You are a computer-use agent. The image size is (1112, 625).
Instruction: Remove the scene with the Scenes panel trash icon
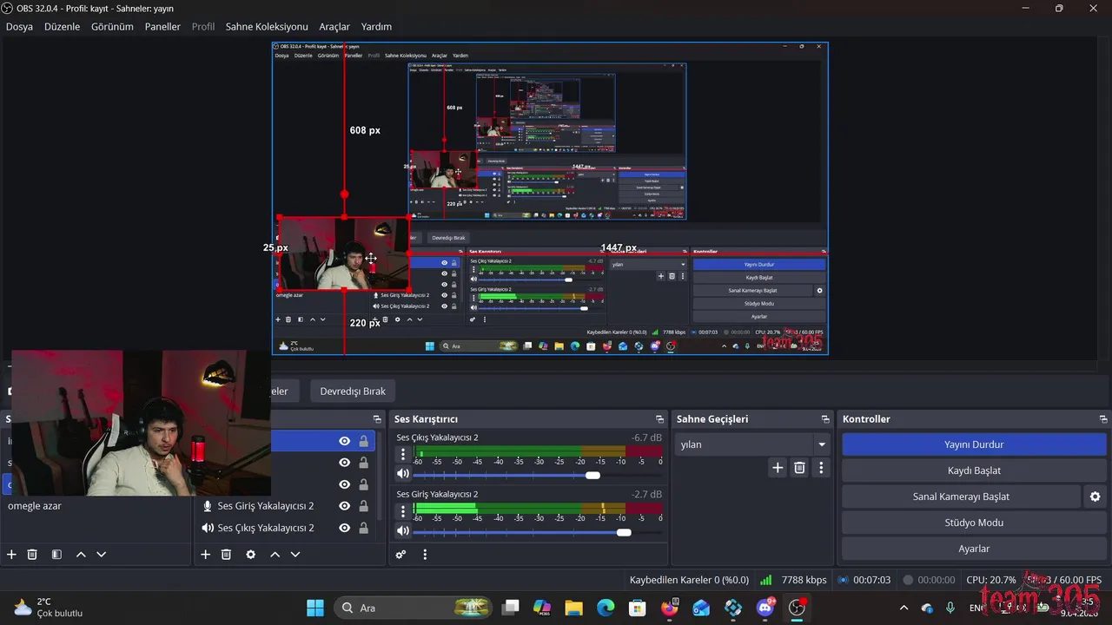[32, 554]
